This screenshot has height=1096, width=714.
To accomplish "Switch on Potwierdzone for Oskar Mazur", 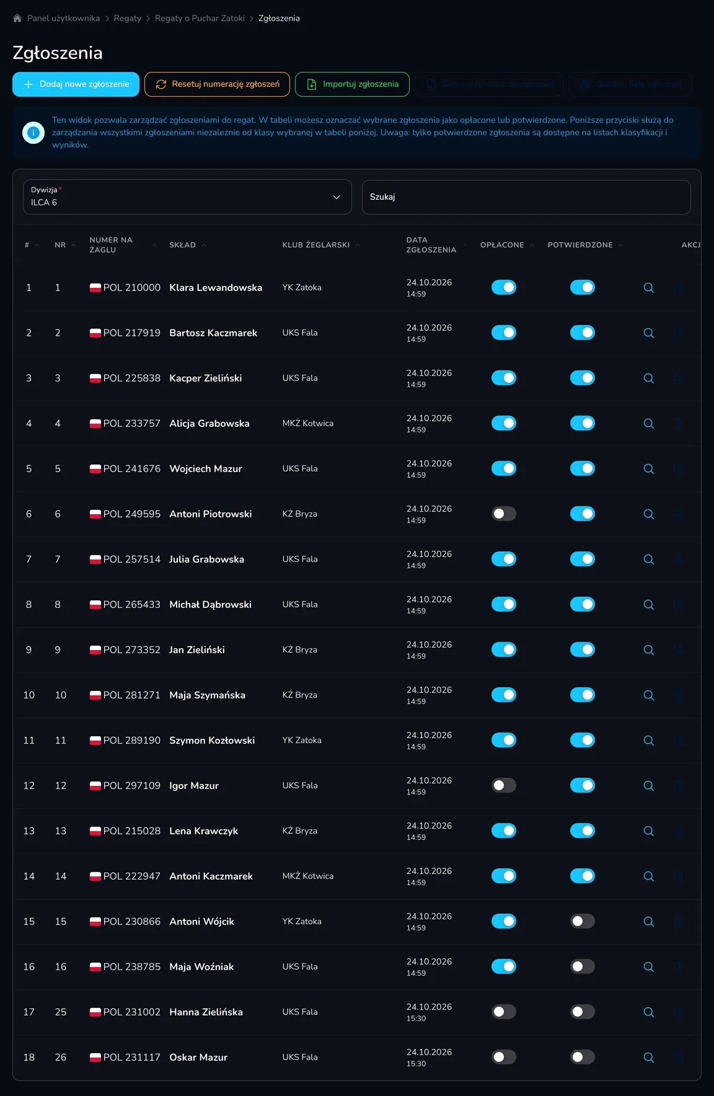I will point(583,1057).
